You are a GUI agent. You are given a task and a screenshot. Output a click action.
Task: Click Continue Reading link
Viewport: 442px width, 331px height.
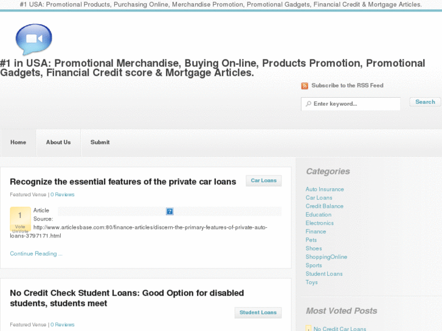pyautogui.click(x=36, y=253)
